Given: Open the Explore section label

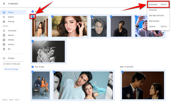Looking at the screenshot, I should point(11,17).
